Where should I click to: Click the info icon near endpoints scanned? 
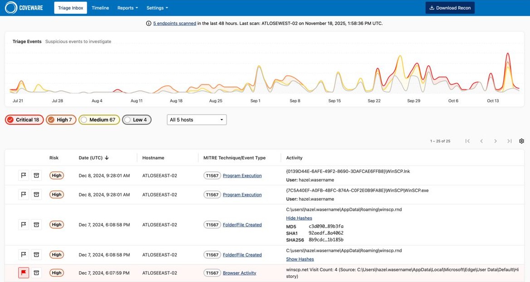tap(148, 23)
